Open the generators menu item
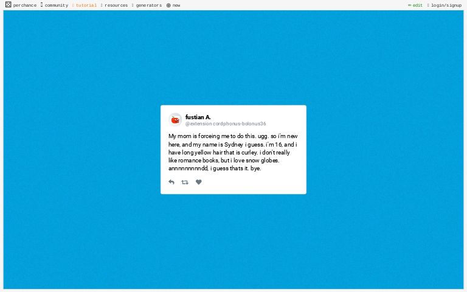 pyautogui.click(x=148, y=5)
